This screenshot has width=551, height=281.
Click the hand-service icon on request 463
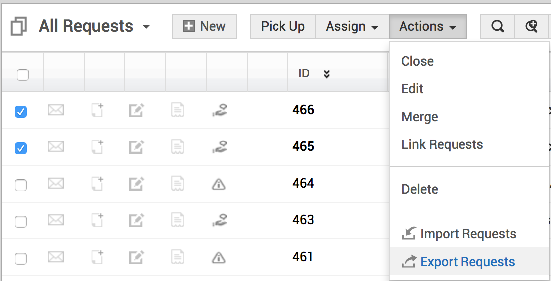[219, 220]
